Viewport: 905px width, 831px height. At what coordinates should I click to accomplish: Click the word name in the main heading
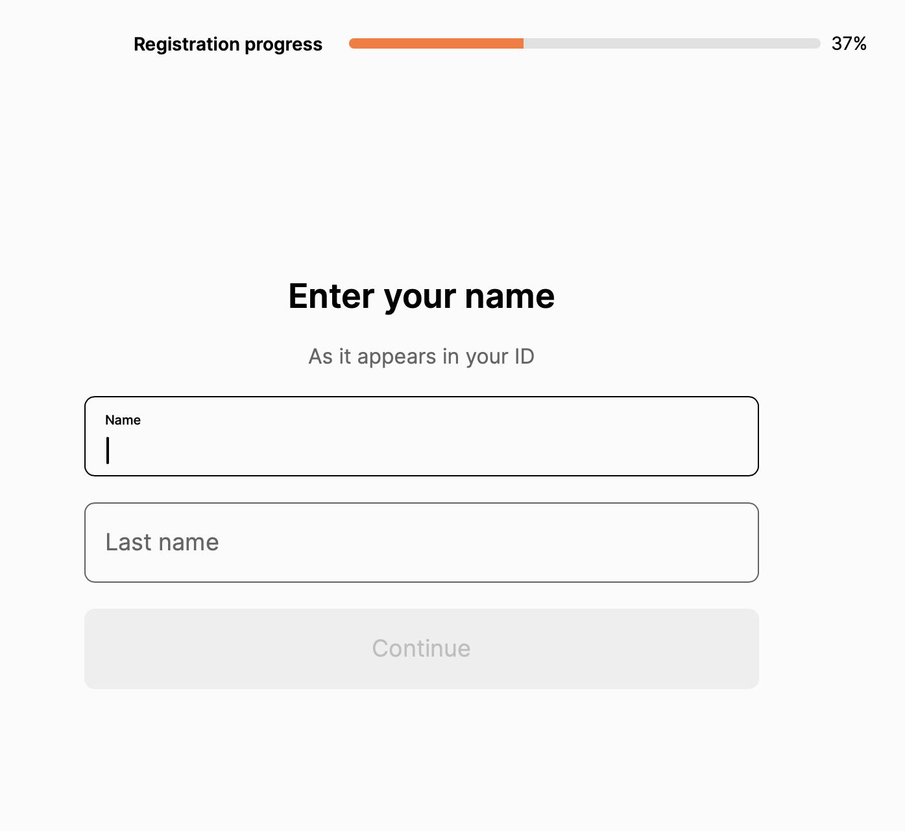(x=510, y=296)
